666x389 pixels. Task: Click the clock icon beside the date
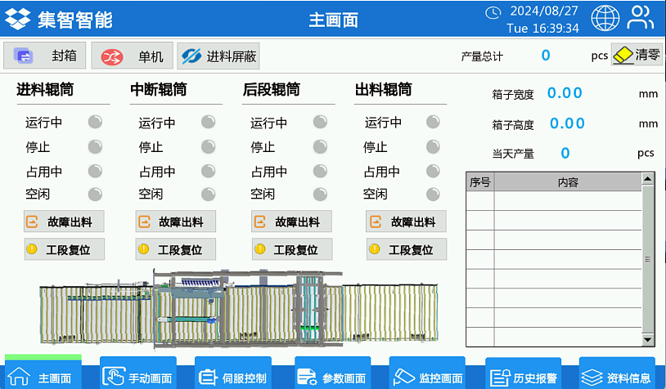[x=493, y=12]
